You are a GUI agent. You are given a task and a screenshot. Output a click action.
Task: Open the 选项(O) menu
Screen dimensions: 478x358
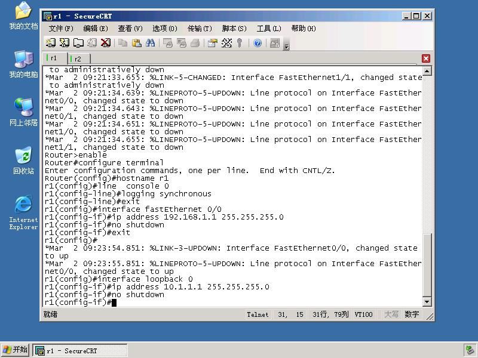[x=165, y=29]
